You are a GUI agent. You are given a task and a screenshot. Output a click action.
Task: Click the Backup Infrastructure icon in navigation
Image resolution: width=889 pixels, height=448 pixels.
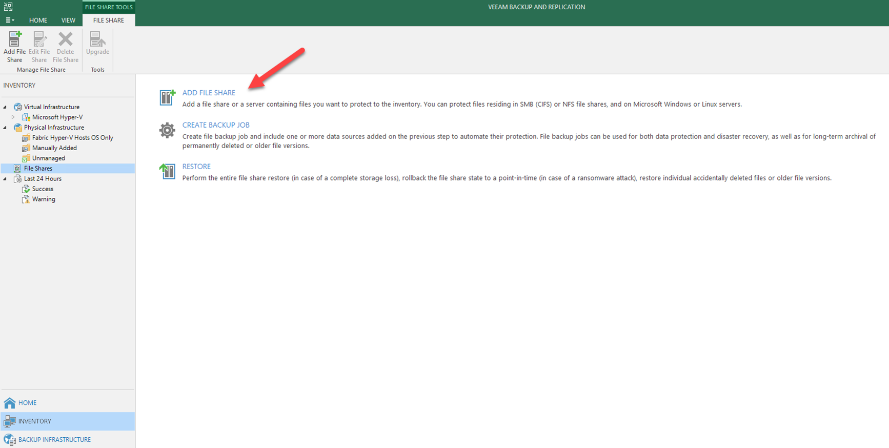[10, 440]
